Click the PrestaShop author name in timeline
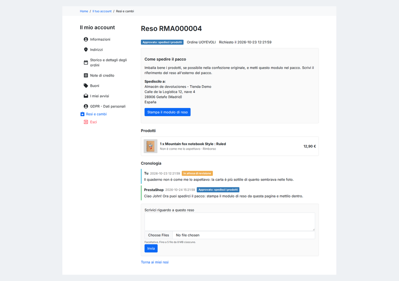Viewport: 399px width, 281px height. (x=154, y=190)
